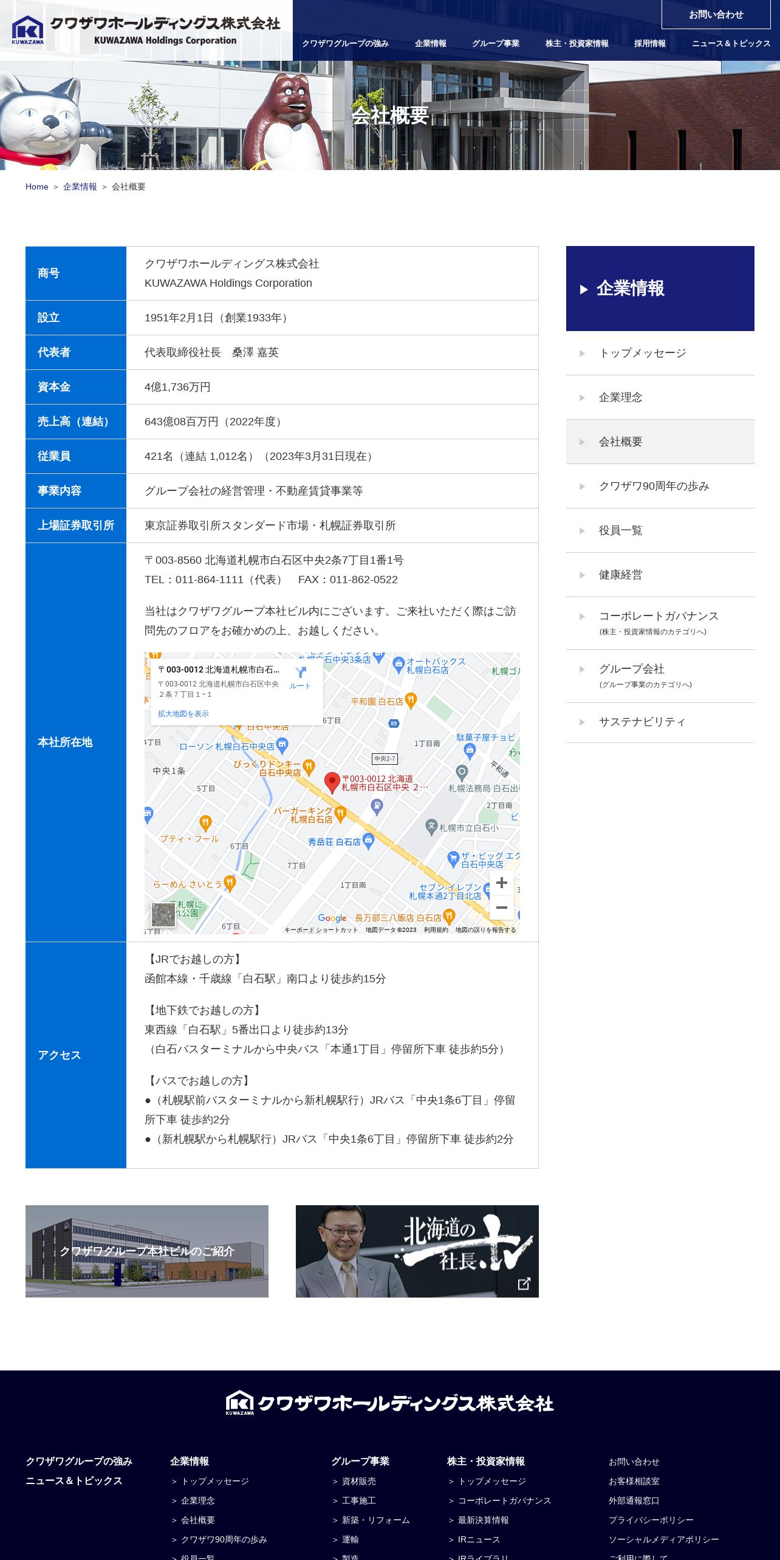Click 地図の誤りを報告する map link
The height and width of the screenshot is (1560, 780).
pos(485,930)
